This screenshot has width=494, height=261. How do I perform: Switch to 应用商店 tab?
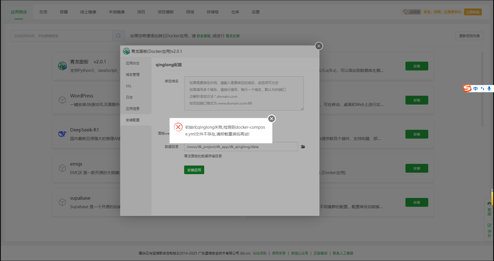click(x=19, y=12)
